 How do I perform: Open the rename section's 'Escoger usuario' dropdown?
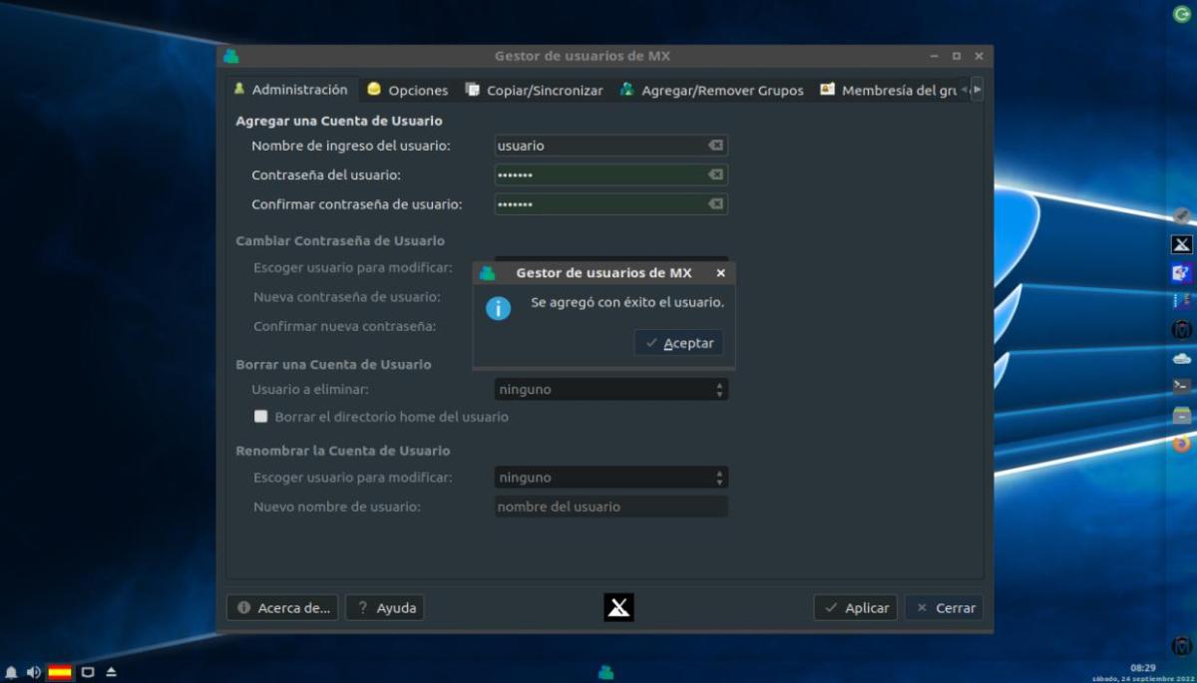pyautogui.click(x=610, y=478)
